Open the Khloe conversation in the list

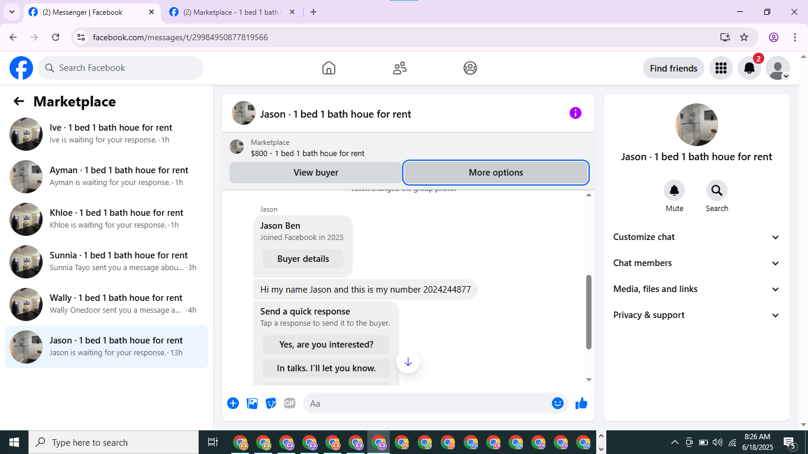pyautogui.click(x=106, y=219)
